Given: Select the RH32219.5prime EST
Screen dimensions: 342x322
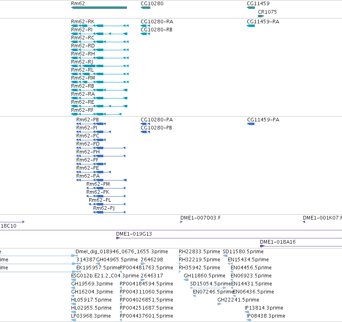Looking at the screenshot, I should click(180, 264).
